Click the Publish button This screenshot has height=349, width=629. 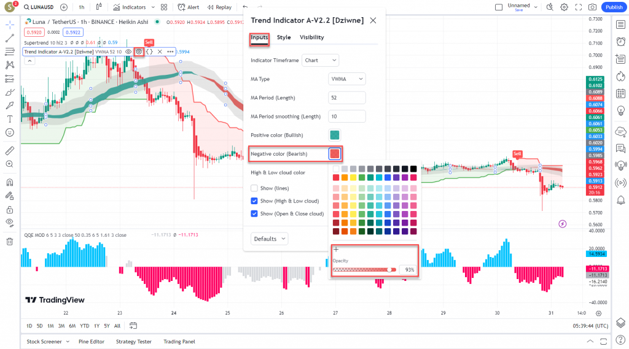[614, 7]
